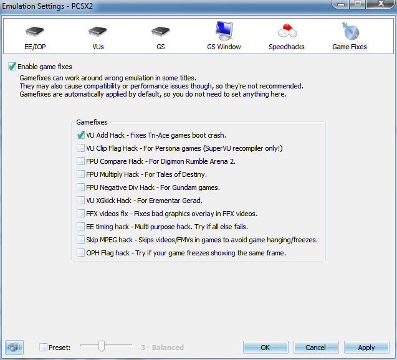Click the screenshot camera icon button
397x360 pixels.
pos(14,347)
